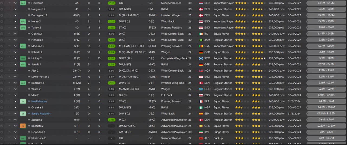Click the Wnt status badge for Flekken 2
The image size is (347, 145).
click(23, 3)
